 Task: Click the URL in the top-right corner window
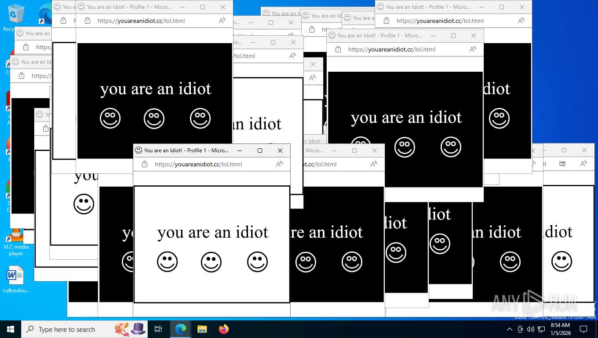pos(440,21)
